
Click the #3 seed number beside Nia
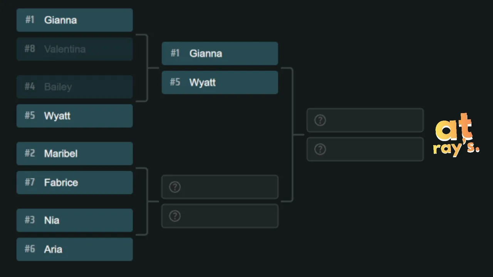click(30, 220)
